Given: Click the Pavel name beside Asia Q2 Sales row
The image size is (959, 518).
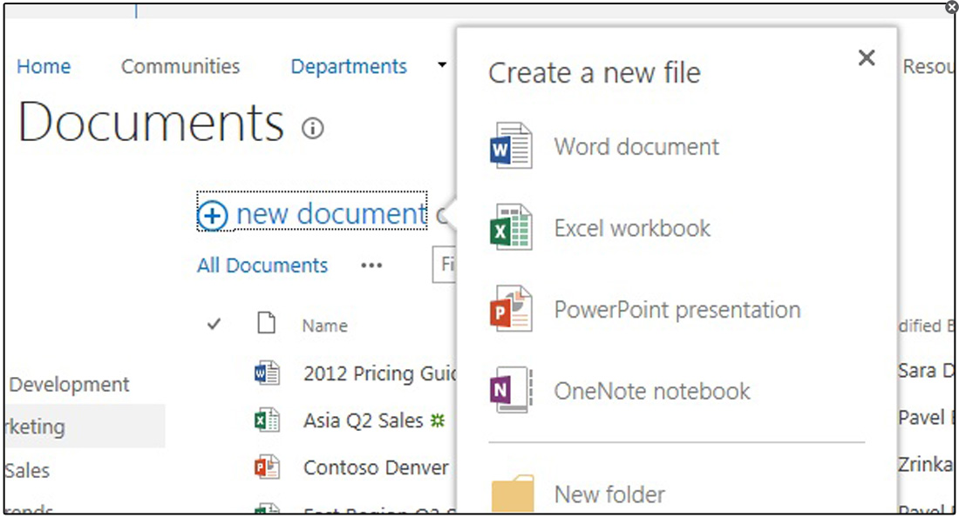Looking at the screenshot, I should pos(925,417).
